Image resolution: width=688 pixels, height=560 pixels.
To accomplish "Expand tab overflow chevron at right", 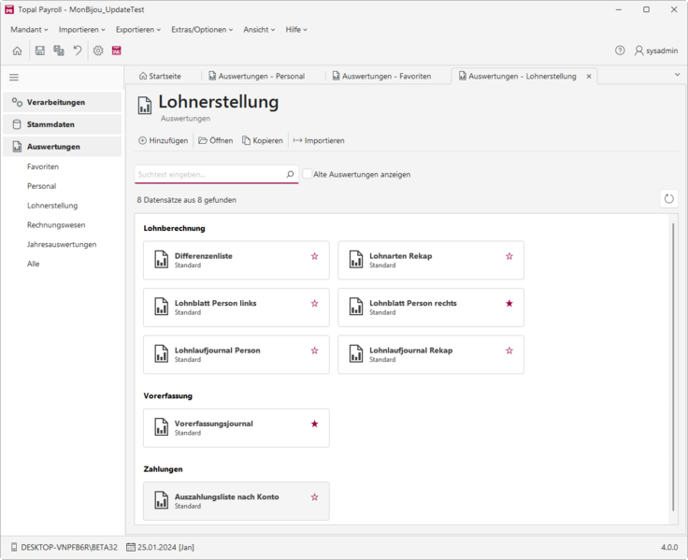I will click(x=677, y=75).
